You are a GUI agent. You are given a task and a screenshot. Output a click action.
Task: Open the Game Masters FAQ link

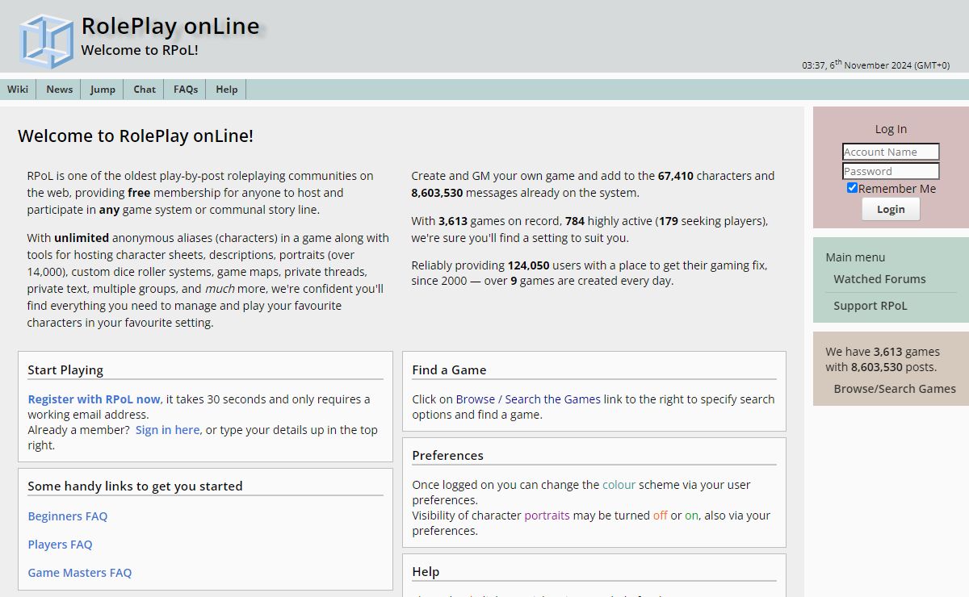coord(80,573)
